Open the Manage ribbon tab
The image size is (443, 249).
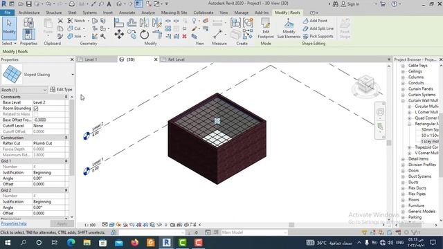coord(242,12)
